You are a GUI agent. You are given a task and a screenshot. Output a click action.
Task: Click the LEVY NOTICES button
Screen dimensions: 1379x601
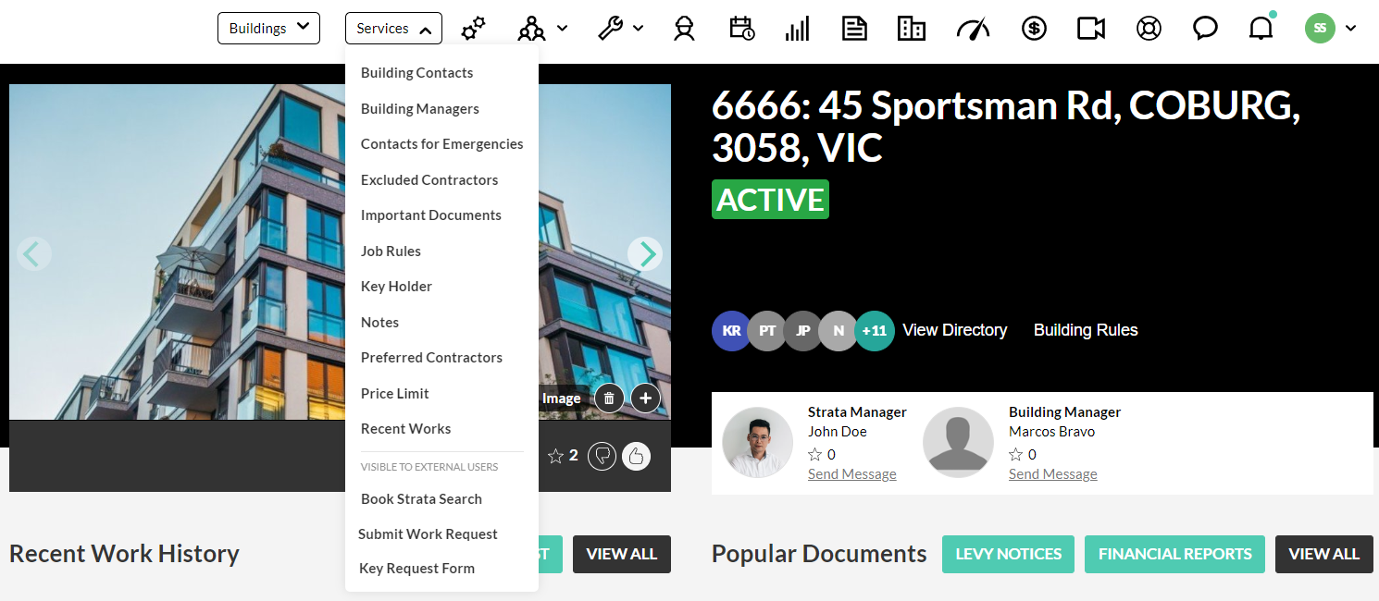(1008, 554)
